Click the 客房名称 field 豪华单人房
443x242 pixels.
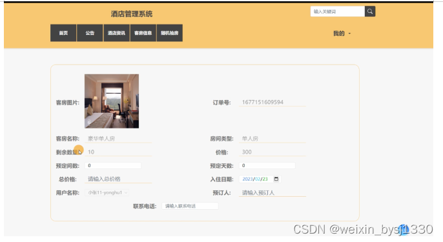pos(118,139)
